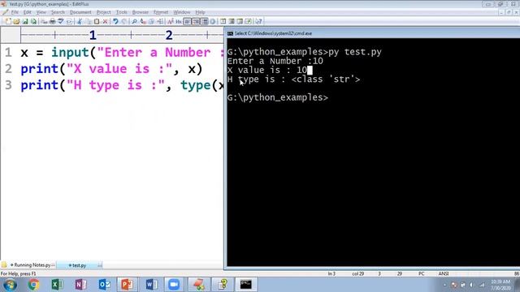Click the Redo toolbar icon
520x292 pixels.
click(124, 22)
